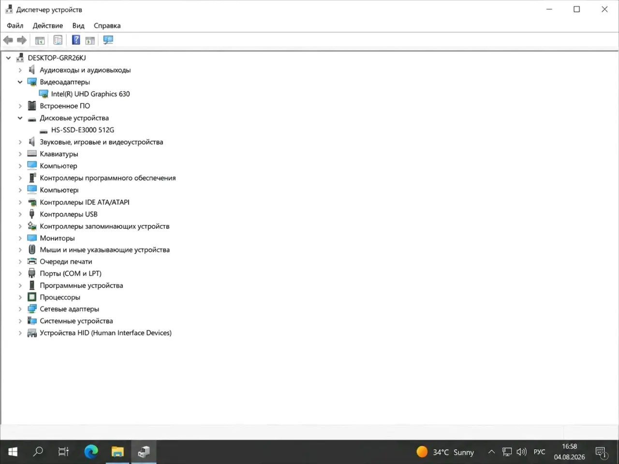The height and width of the screenshot is (464, 619).
Task: Expand the Клавиатуры arrow
Action: 20,154
